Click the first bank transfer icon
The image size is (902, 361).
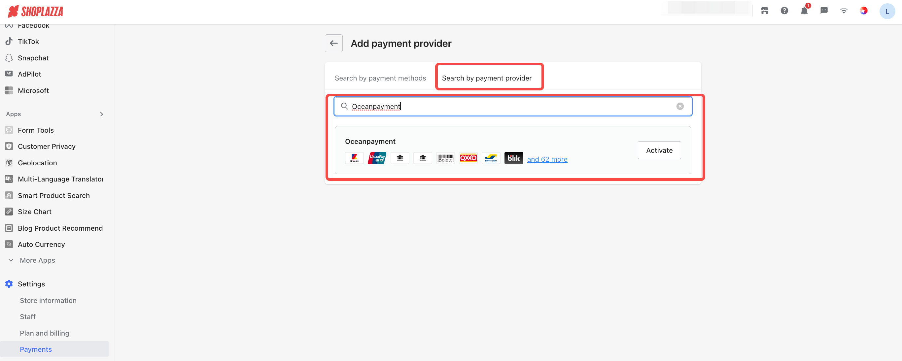pyautogui.click(x=400, y=158)
